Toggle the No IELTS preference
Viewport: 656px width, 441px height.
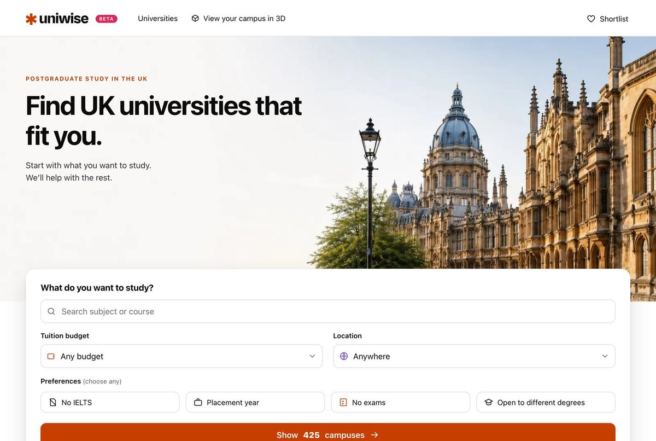[110, 402]
